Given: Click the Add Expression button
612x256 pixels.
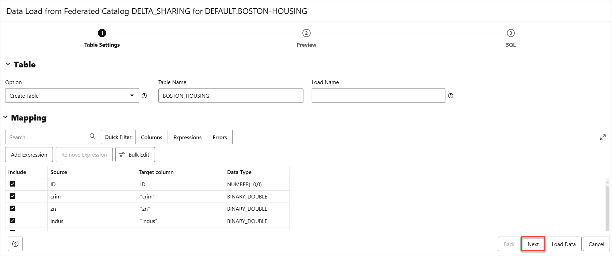Looking at the screenshot, I should pos(29,155).
